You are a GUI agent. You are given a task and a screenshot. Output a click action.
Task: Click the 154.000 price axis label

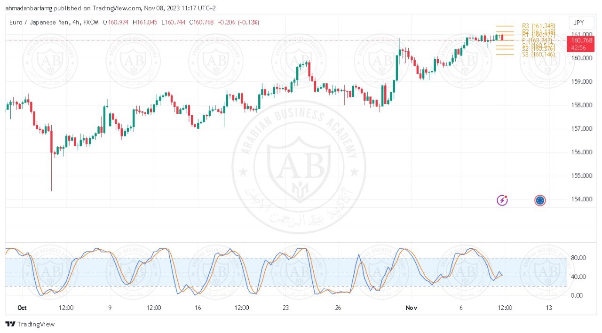point(581,199)
